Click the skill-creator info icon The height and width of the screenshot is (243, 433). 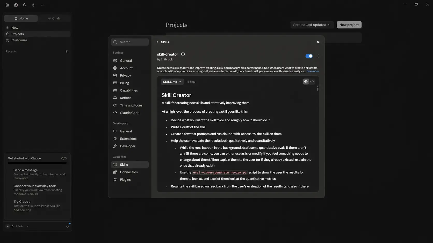[183, 54]
